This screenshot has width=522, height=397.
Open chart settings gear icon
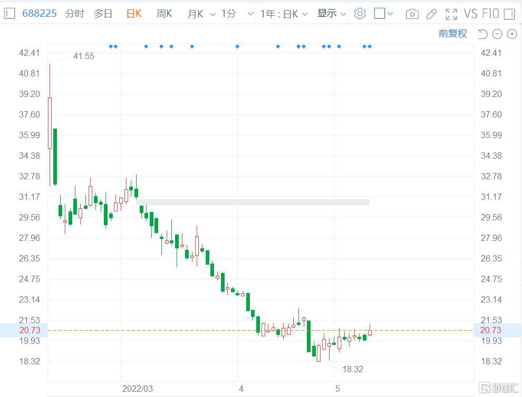360,14
